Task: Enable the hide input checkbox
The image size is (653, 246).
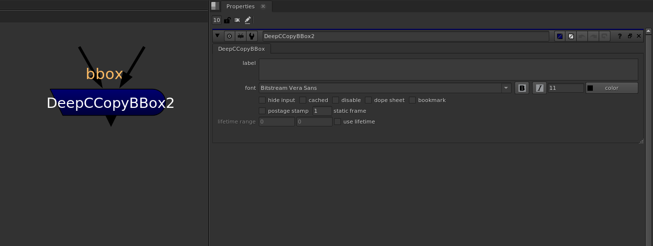Action: click(x=262, y=100)
